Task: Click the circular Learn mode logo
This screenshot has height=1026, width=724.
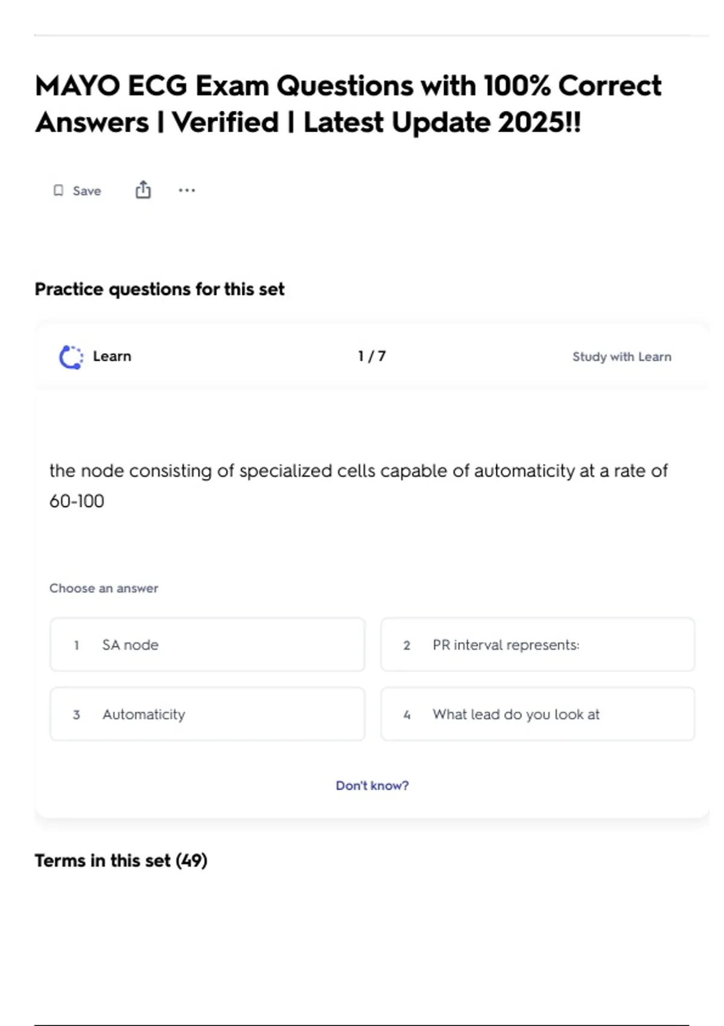Action: coord(71,357)
